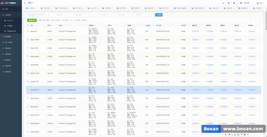The width and height of the screenshot is (267, 137).
Task: Click the green button above the table
Action: click(32, 20)
